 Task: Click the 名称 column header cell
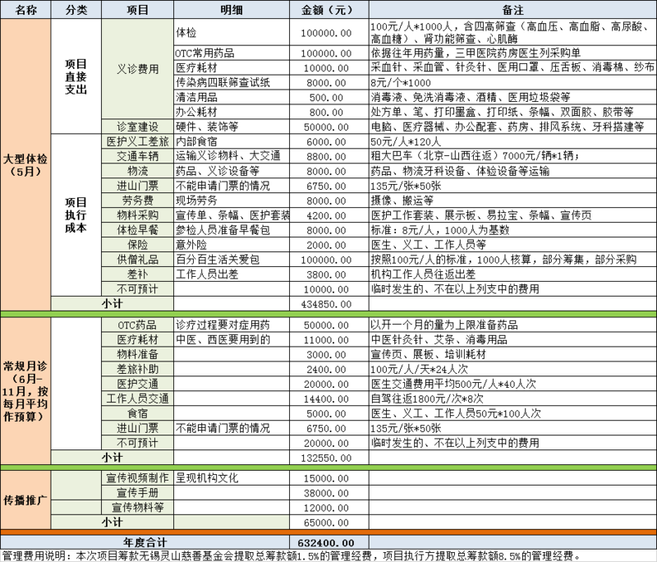tap(25, 10)
